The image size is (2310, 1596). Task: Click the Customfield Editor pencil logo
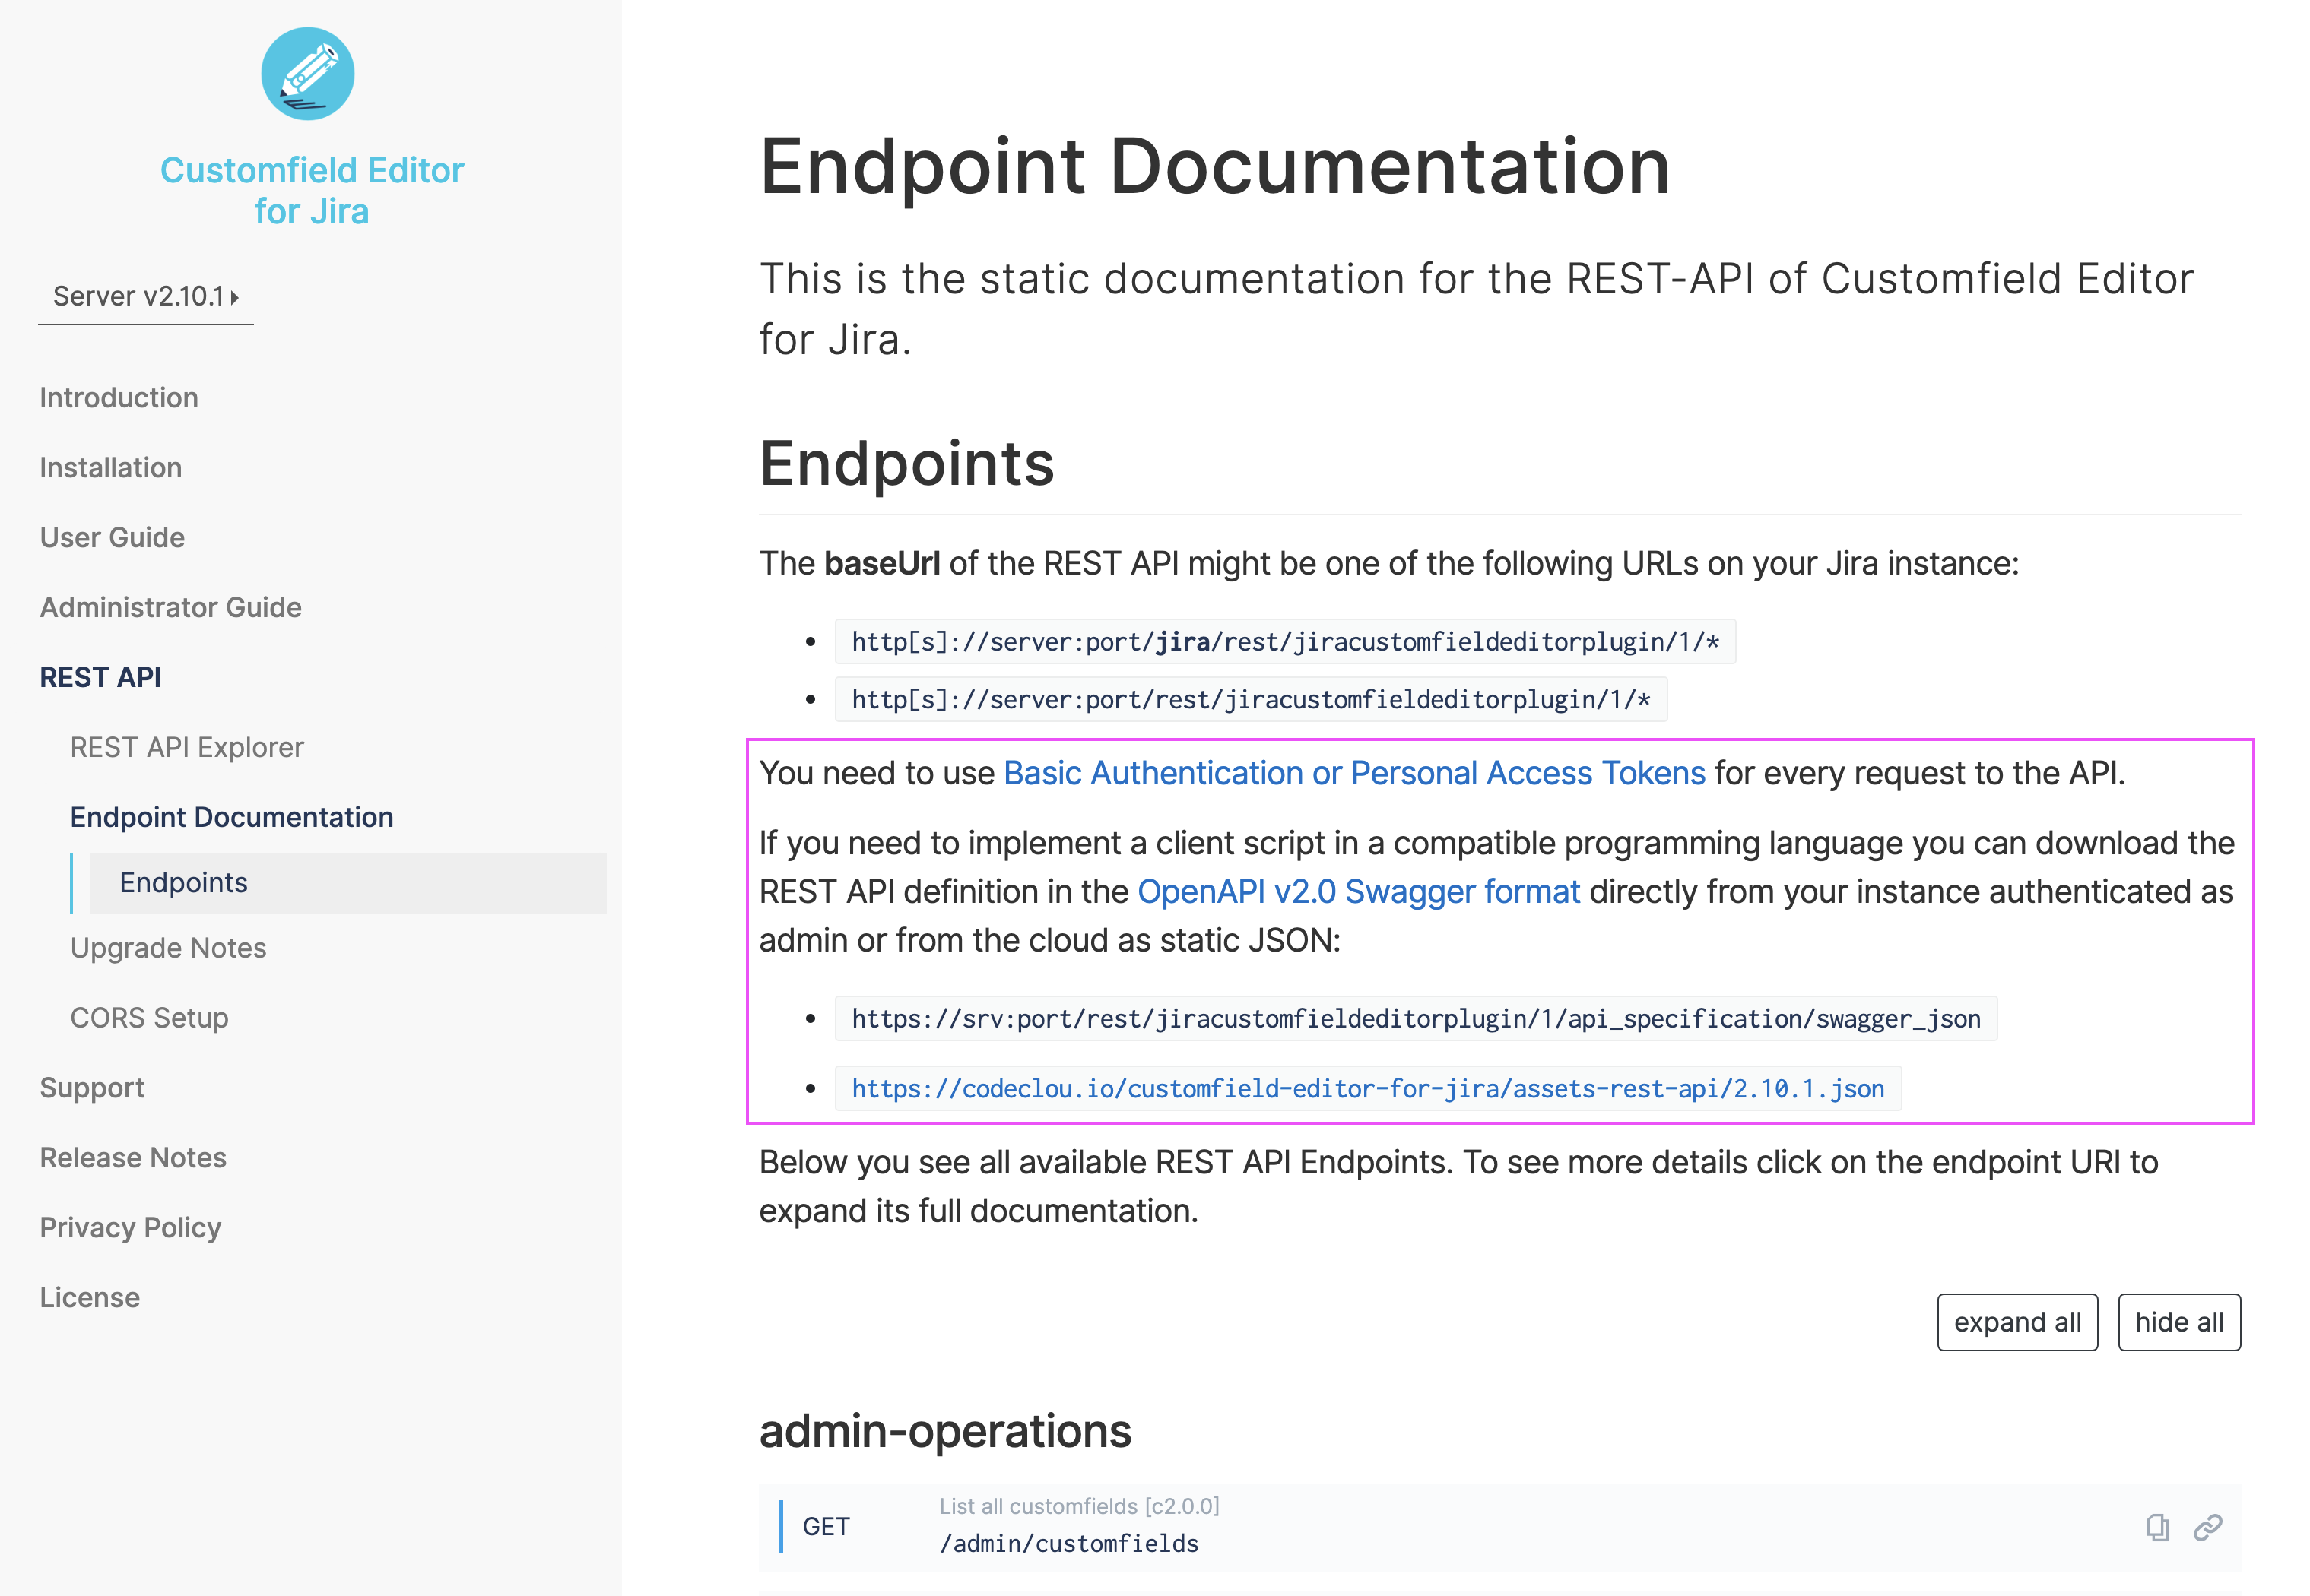pyautogui.click(x=307, y=73)
